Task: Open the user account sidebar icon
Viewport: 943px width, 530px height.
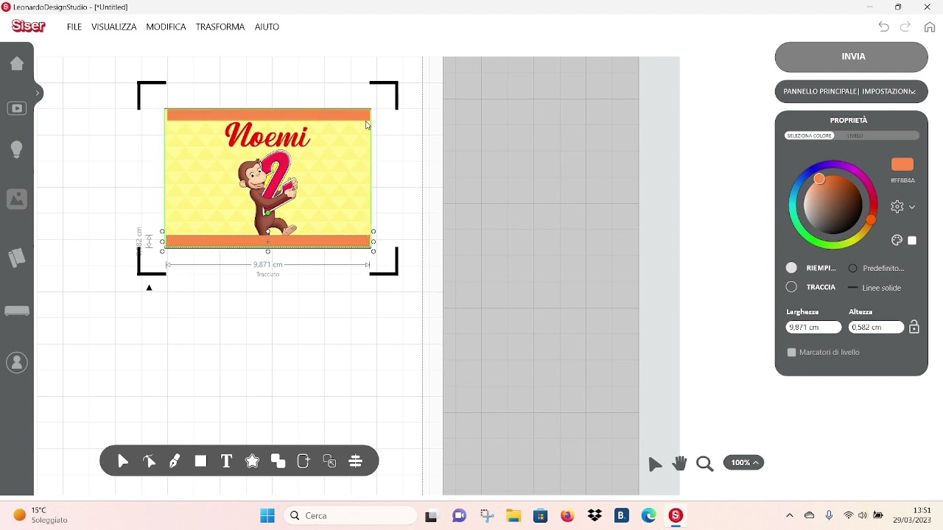Action: pyautogui.click(x=17, y=363)
